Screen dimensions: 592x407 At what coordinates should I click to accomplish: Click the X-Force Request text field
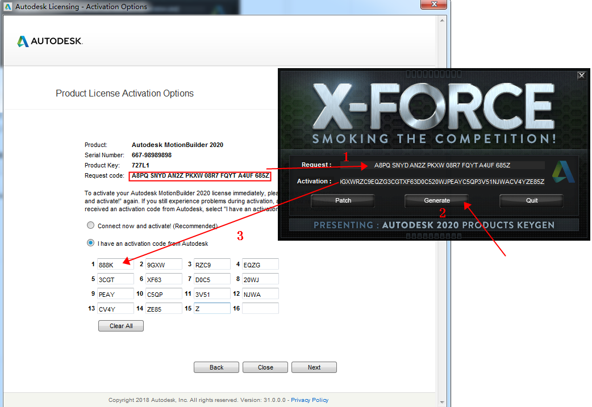tap(442, 165)
